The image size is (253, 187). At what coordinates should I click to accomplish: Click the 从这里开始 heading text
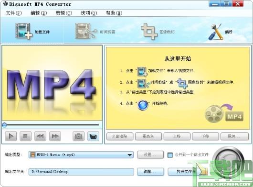tap(178, 59)
